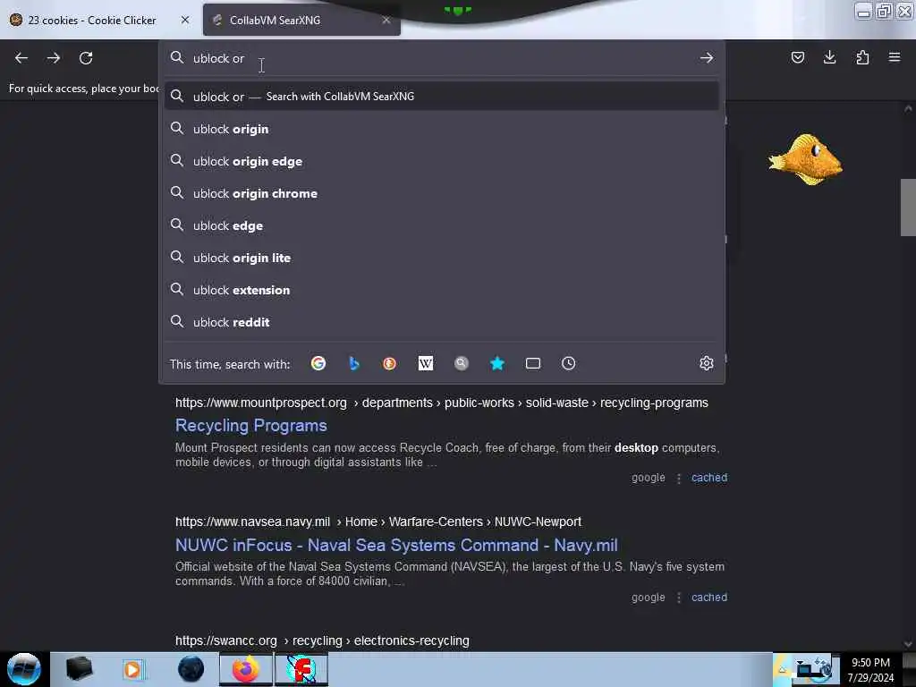Switch to the Cookie Clicker tab
This screenshot has width=916, height=687.
[92, 20]
